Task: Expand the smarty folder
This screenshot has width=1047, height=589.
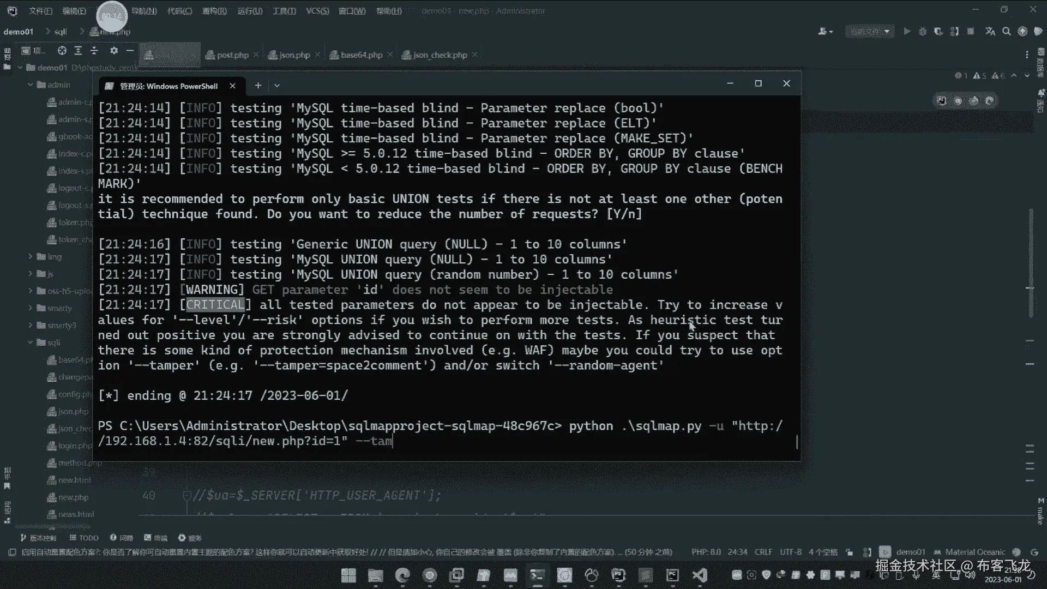Action: pos(31,308)
